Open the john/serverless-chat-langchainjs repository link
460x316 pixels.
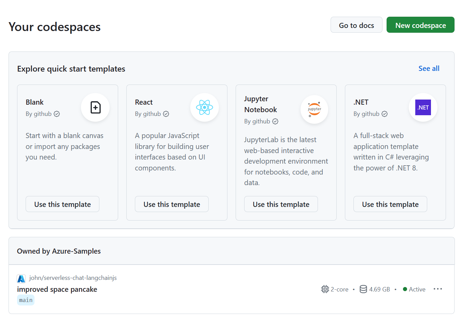73,278
